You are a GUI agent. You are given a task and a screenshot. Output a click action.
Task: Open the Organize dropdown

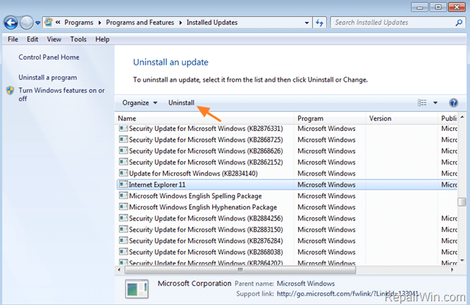pos(140,103)
